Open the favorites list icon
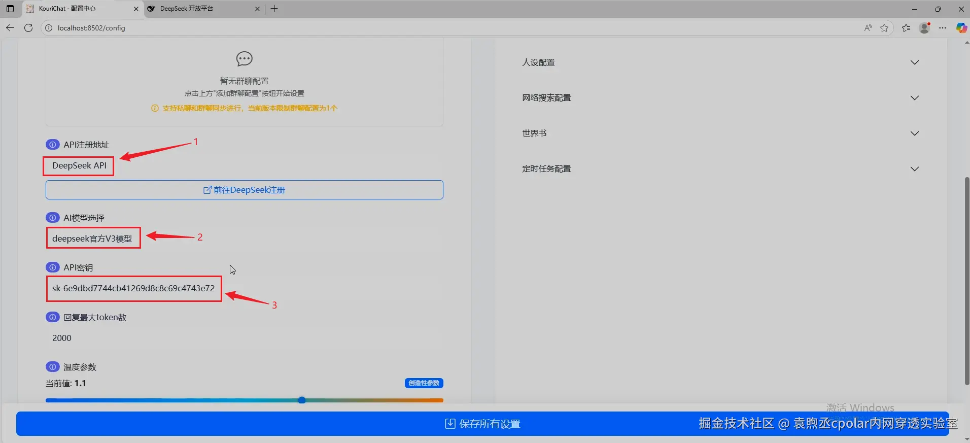Viewport: 970px width, 443px height. coord(906,28)
